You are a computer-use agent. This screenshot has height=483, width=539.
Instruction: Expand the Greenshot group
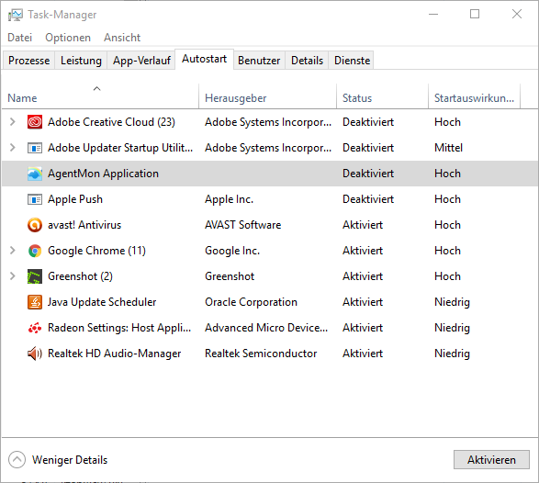click(13, 276)
